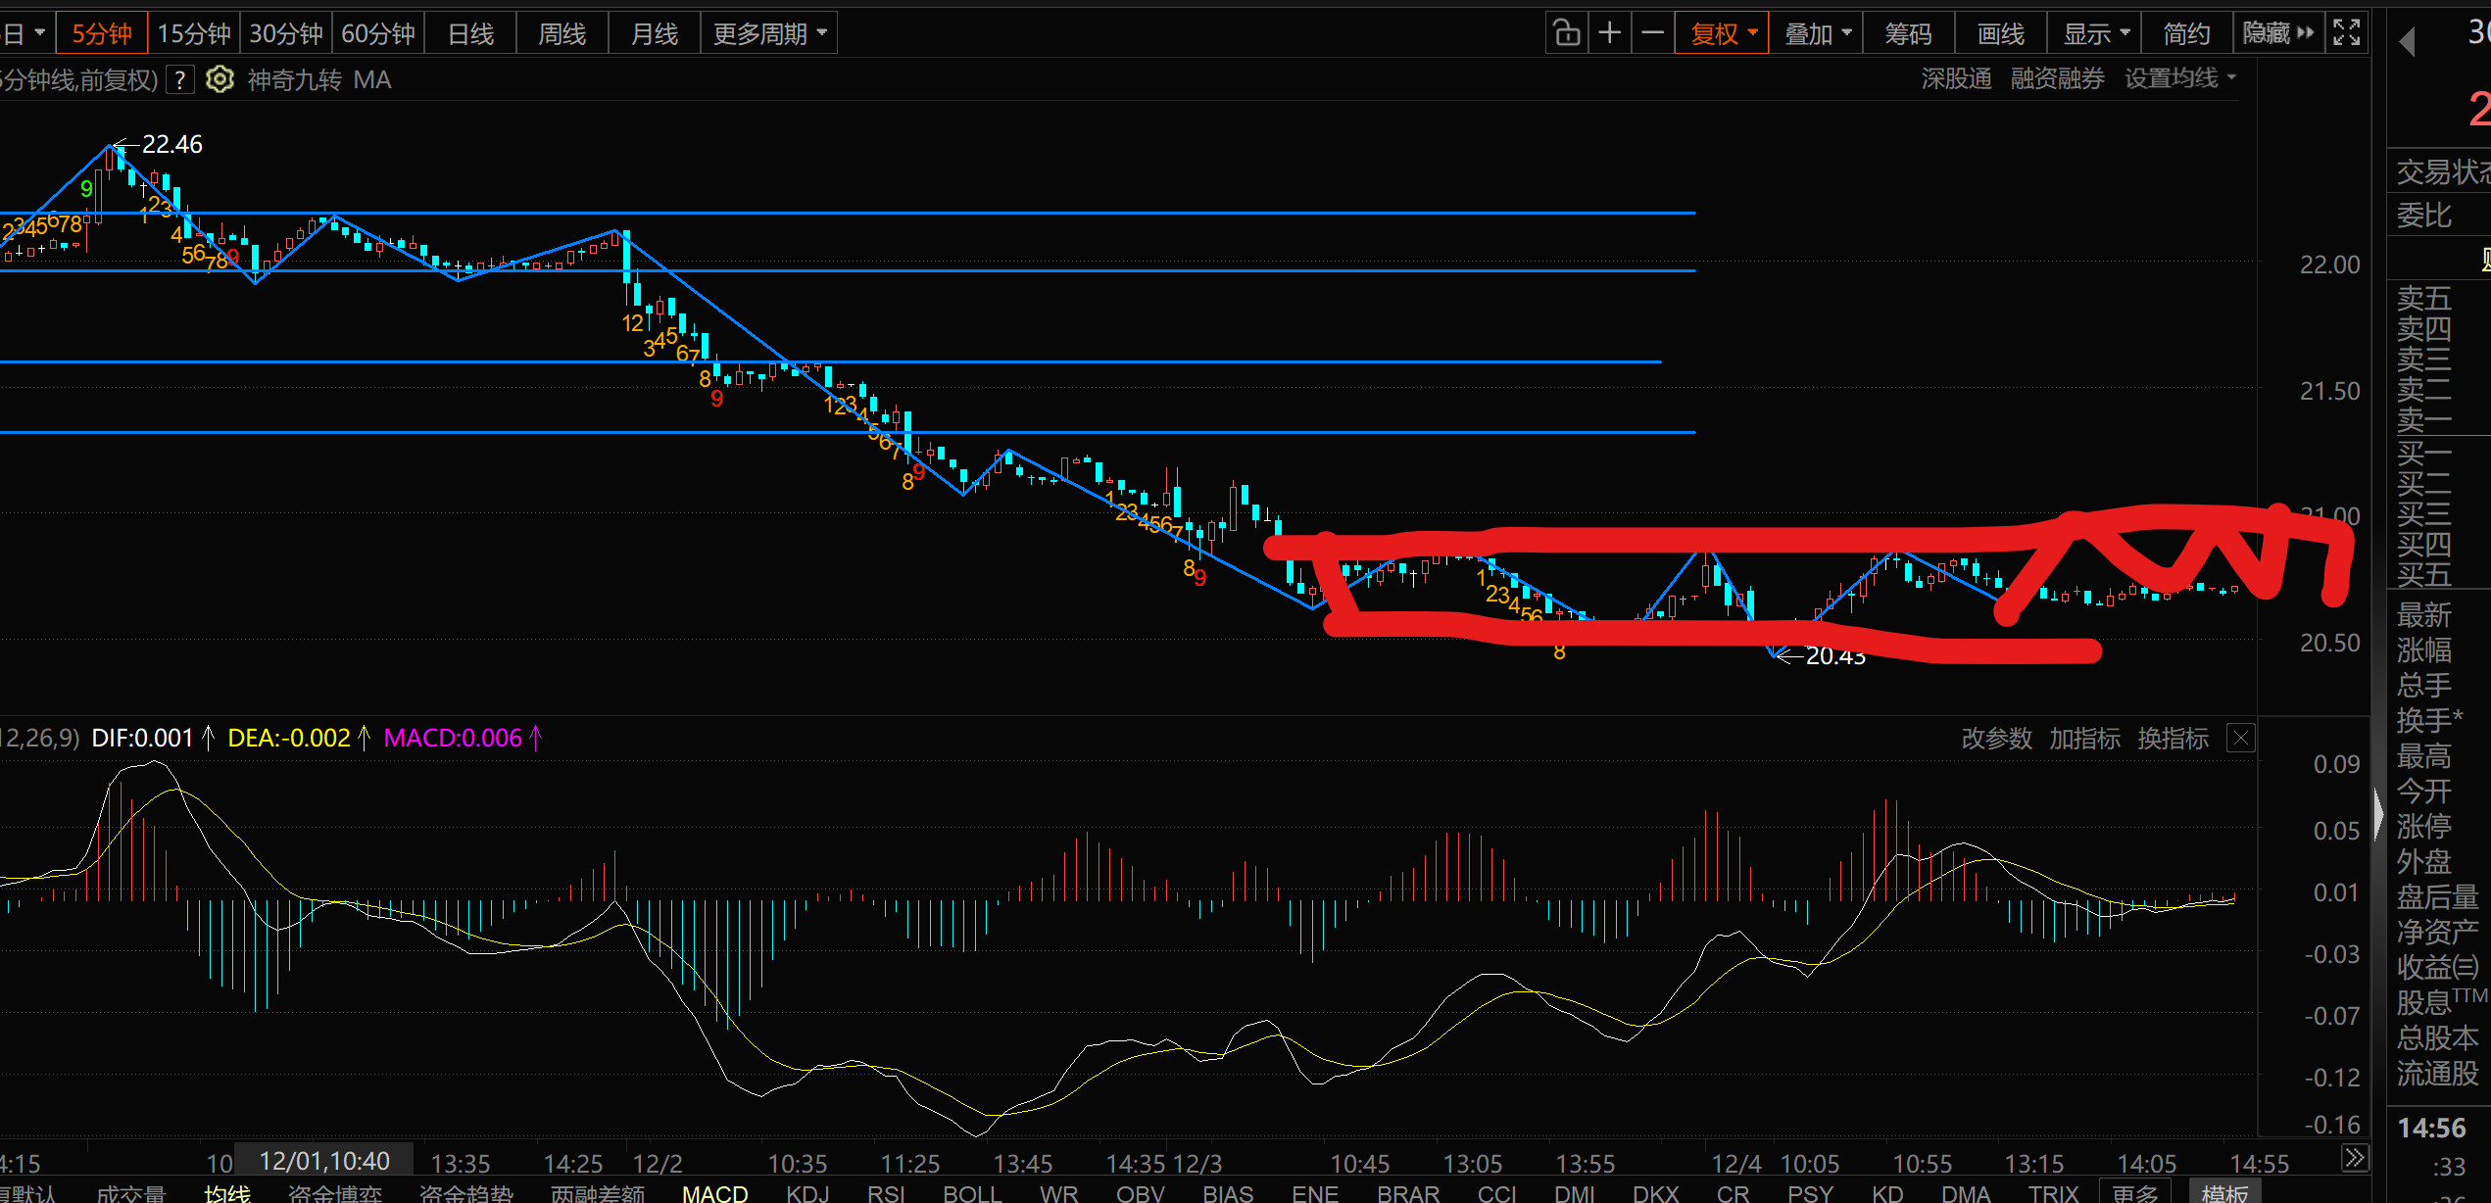
Task: Close the MACD indicator panel
Action: point(2240,738)
